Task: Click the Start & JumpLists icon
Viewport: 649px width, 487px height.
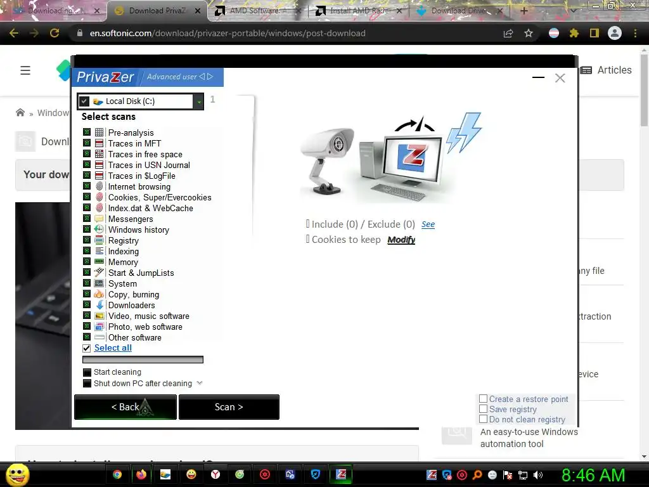Action: coord(99,272)
